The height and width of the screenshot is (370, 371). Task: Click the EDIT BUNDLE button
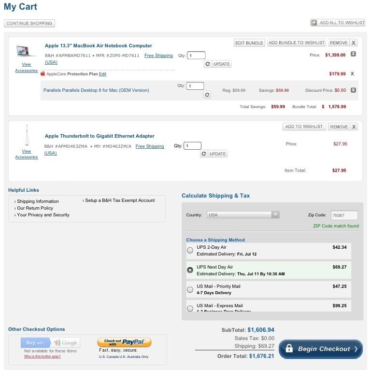coord(249,43)
